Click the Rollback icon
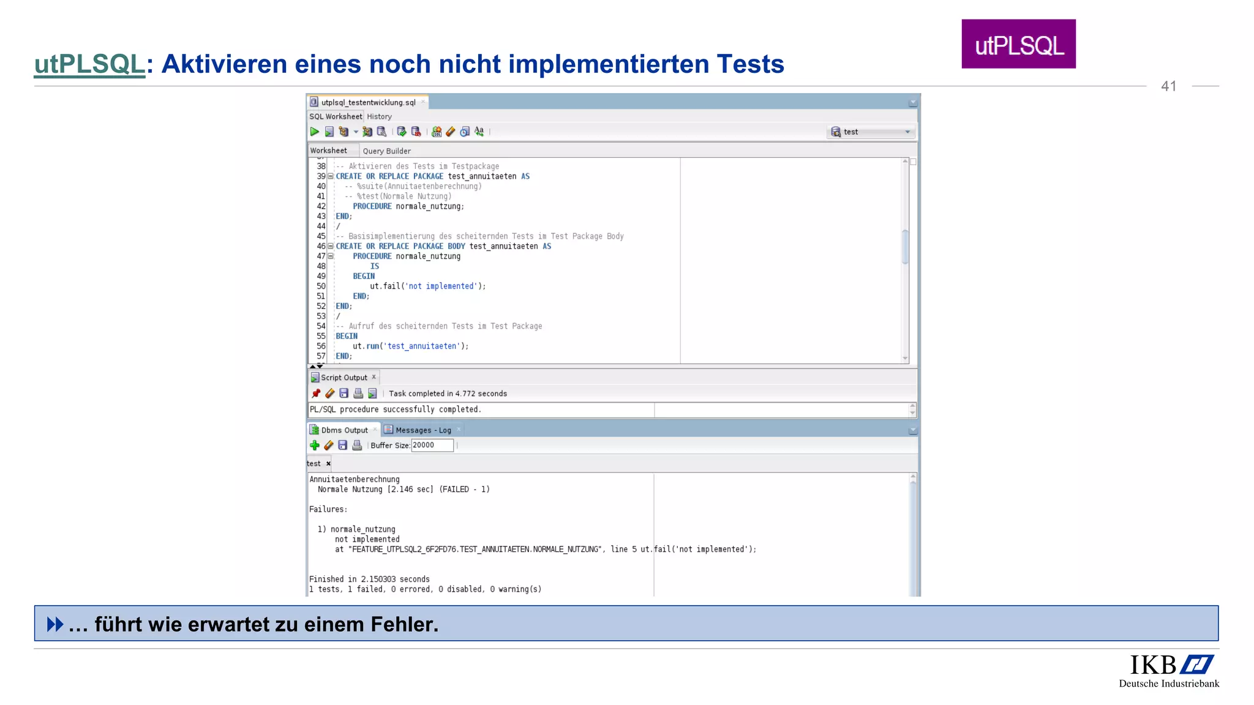This screenshot has width=1254, height=705. 416,132
